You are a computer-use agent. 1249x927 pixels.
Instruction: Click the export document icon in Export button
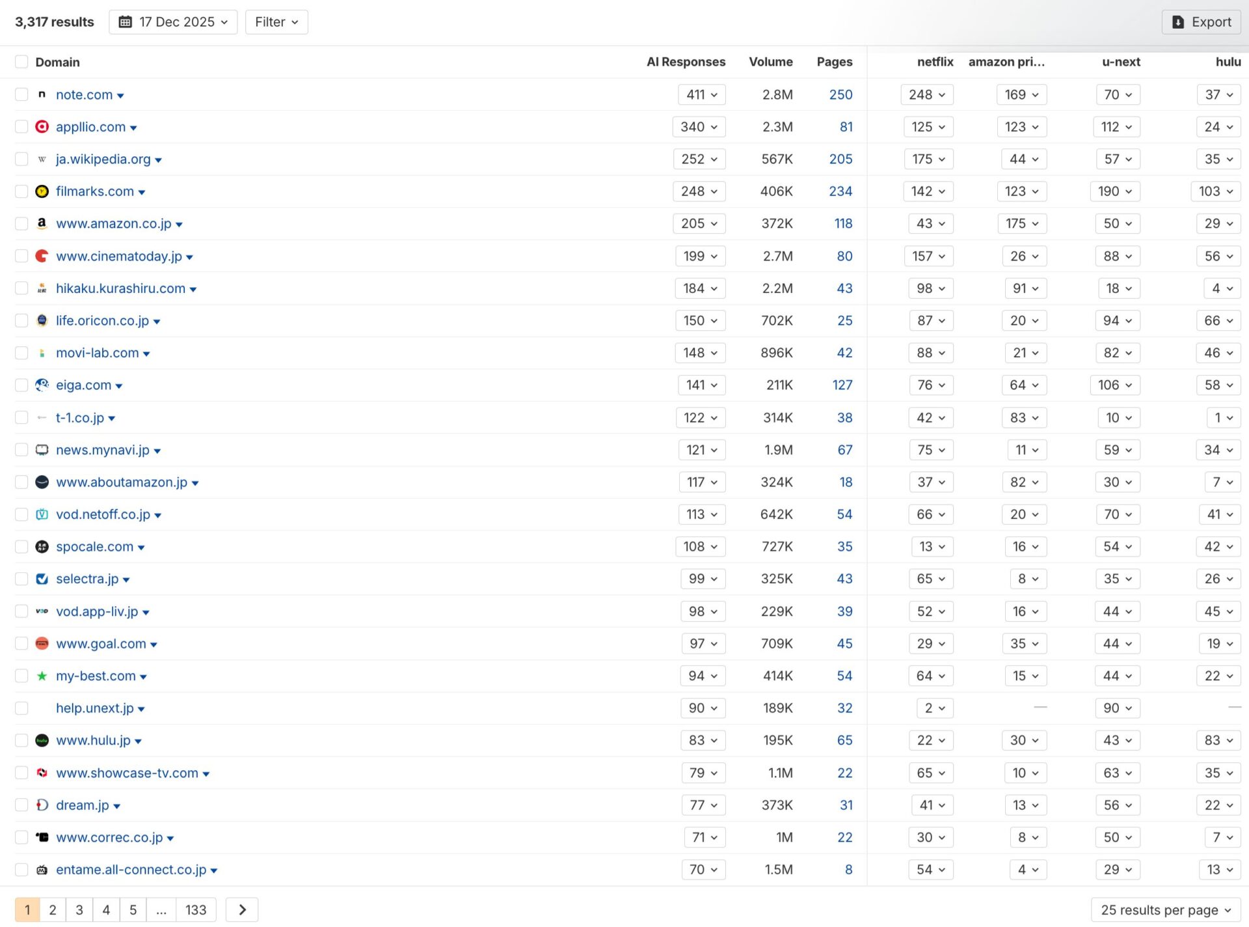tap(1178, 21)
